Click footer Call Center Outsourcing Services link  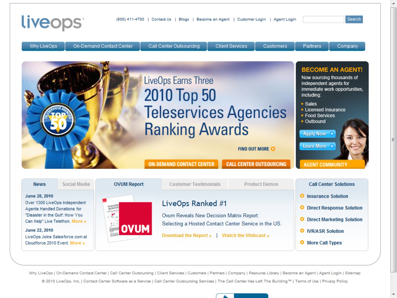tap(184, 281)
